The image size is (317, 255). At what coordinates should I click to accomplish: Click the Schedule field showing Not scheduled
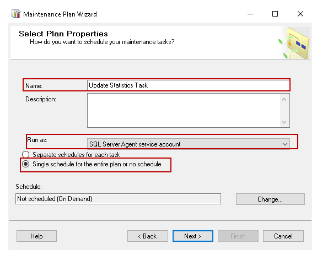[x=118, y=199]
